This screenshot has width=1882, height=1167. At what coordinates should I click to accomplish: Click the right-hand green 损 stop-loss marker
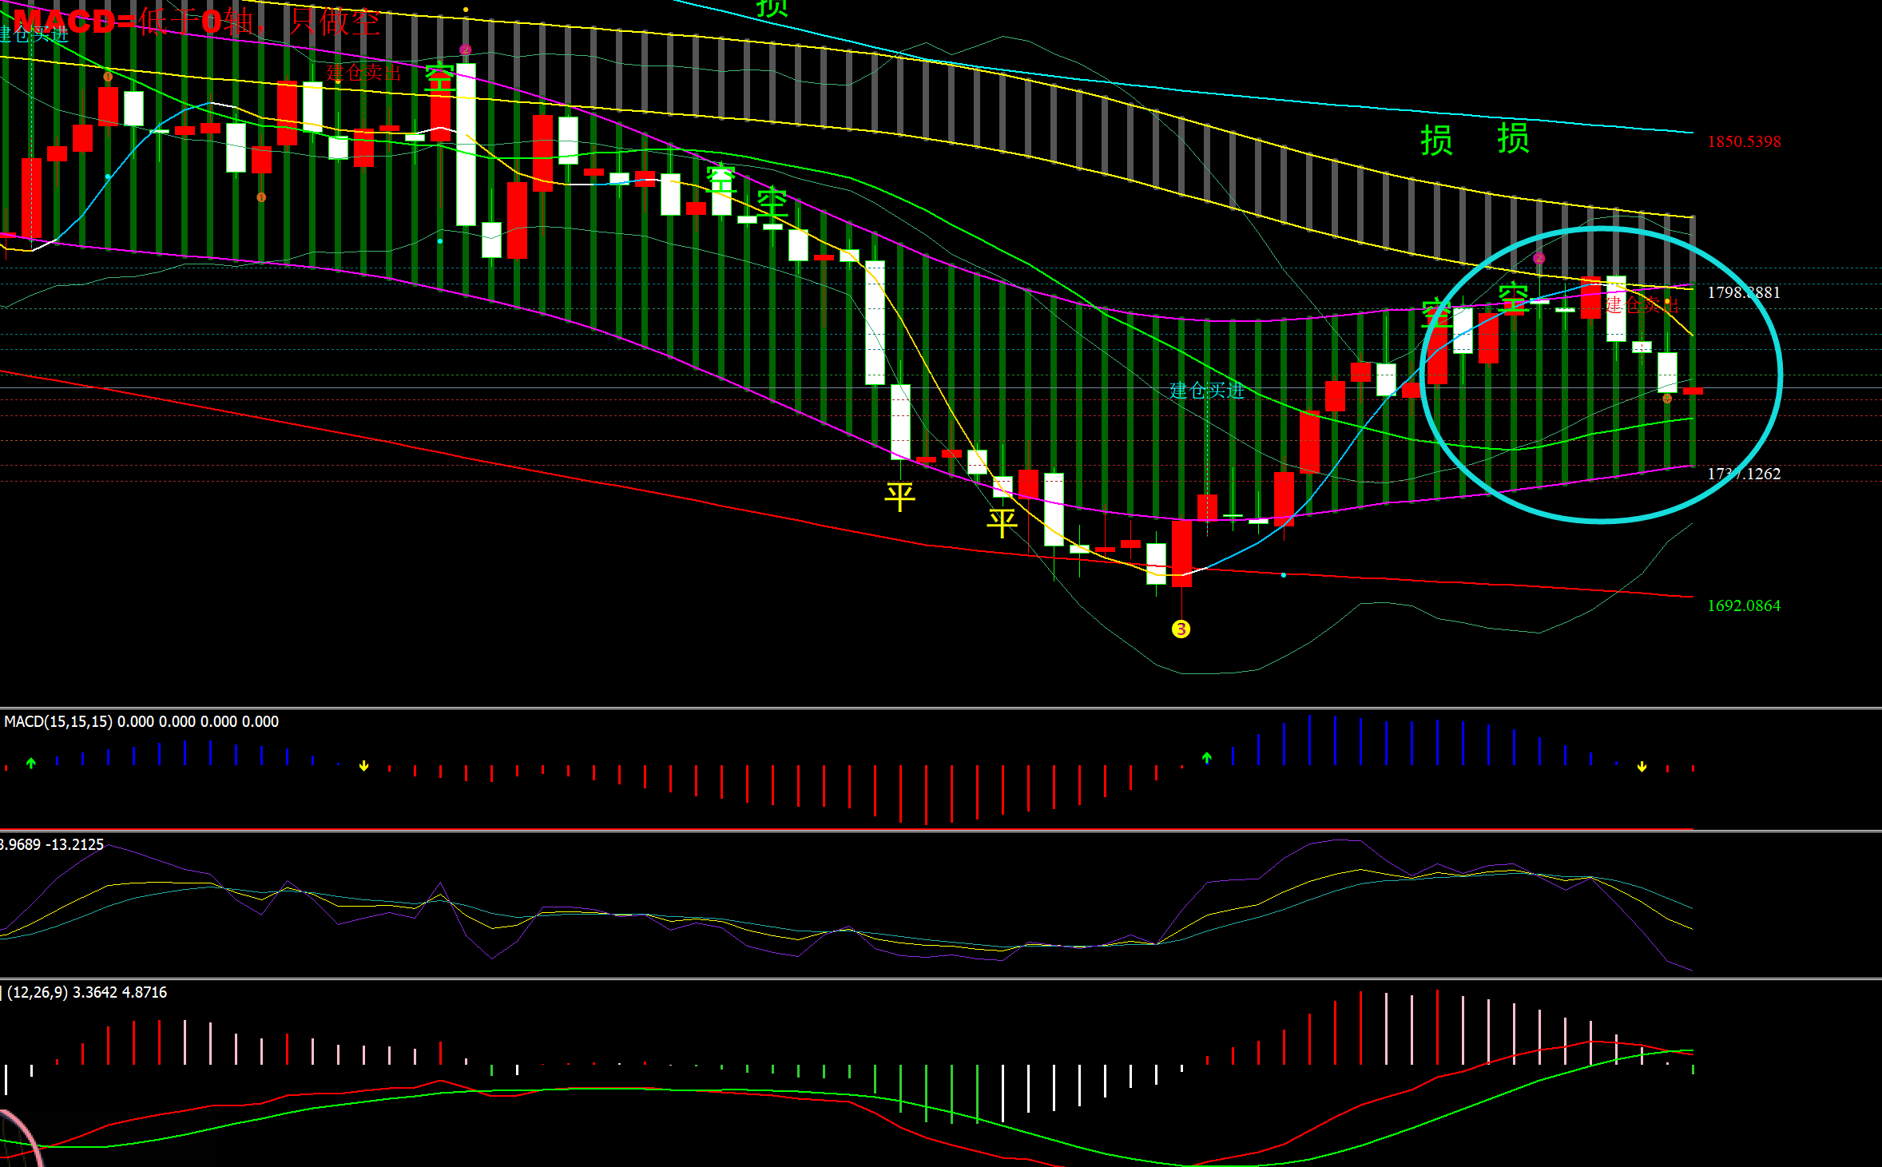pos(1513,138)
